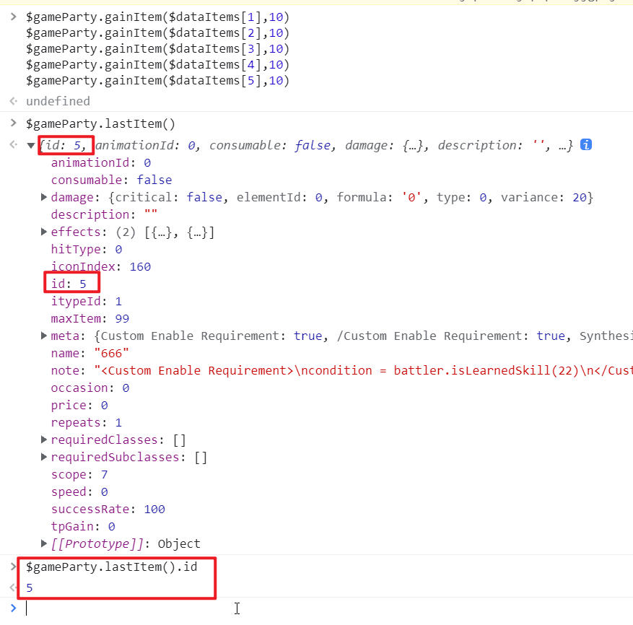Click the 'speed: 0' property row
633x625 pixels.
pos(79,491)
